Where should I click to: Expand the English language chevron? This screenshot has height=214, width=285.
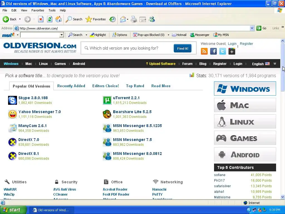[275, 64]
